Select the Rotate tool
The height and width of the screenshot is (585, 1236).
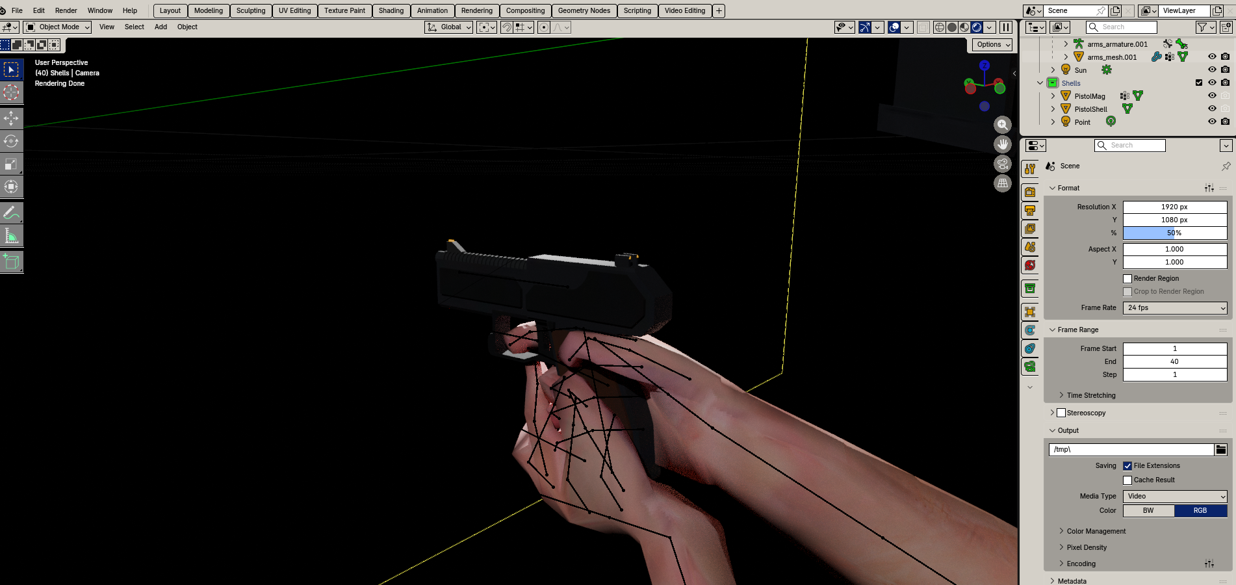pos(11,141)
